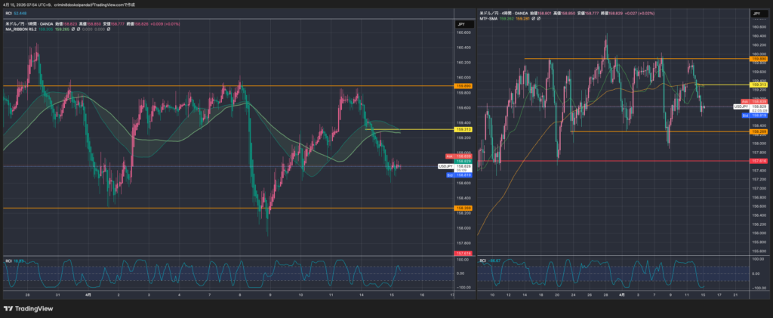Screen dimensions: 773x318
Task: Click the yellow 159.313 price label, right chart
Action: [759, 85]
